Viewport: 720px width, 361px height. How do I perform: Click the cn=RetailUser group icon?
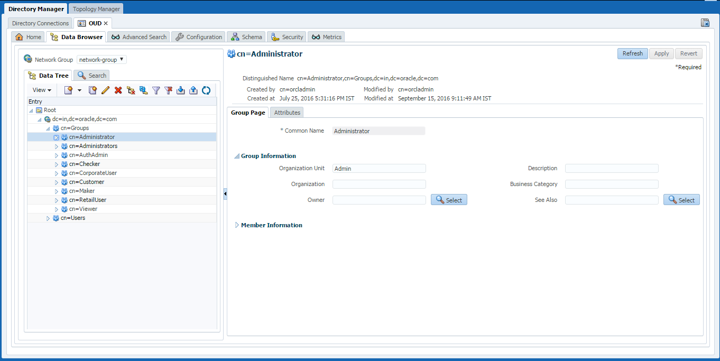[64, 200]
